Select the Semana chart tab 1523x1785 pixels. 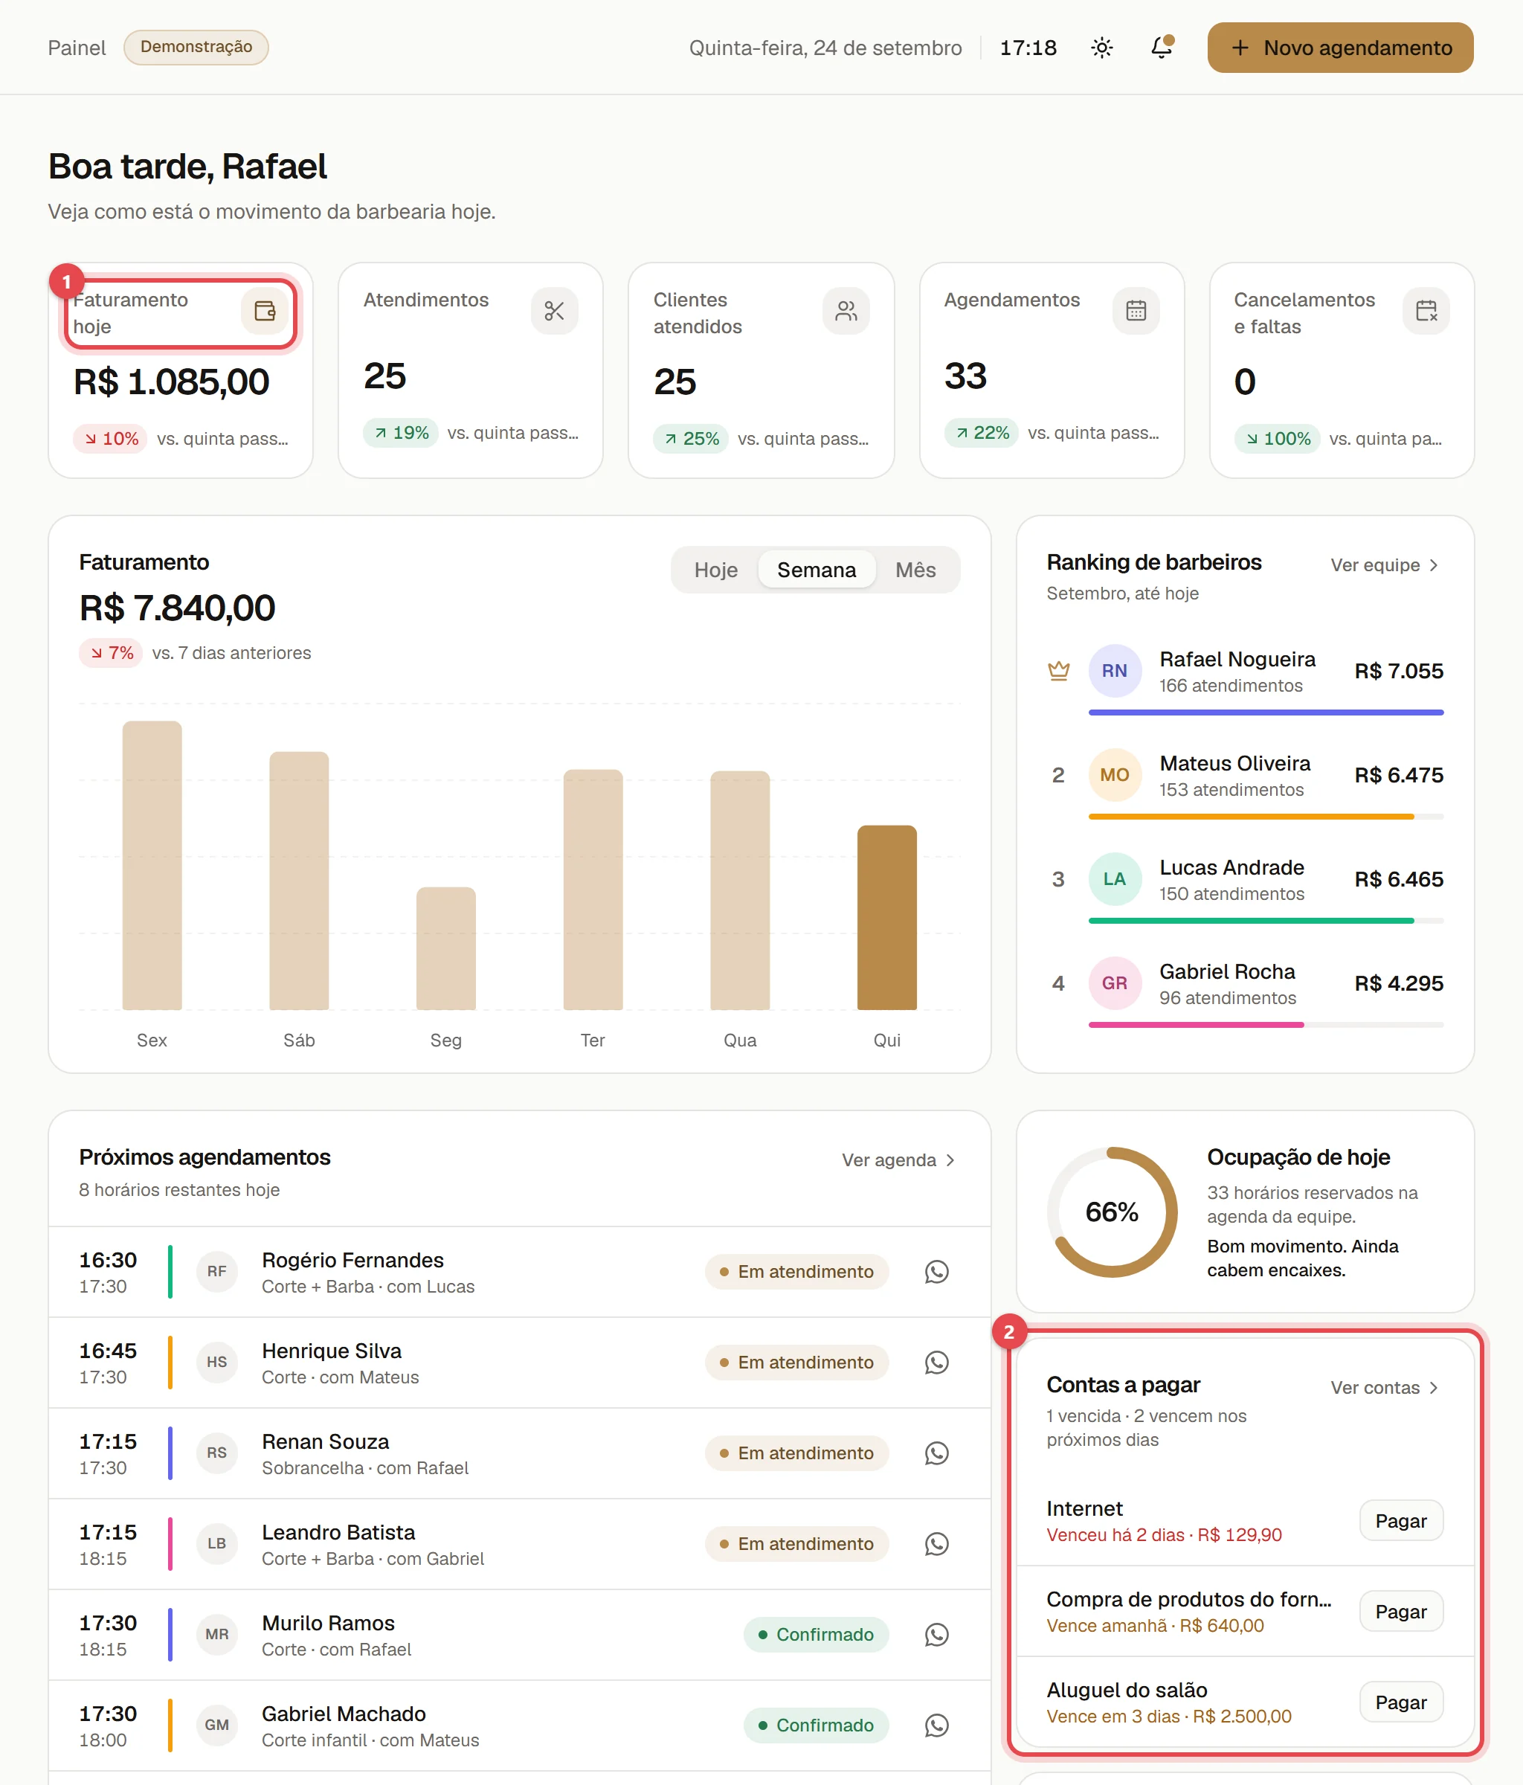pos(816,570)
